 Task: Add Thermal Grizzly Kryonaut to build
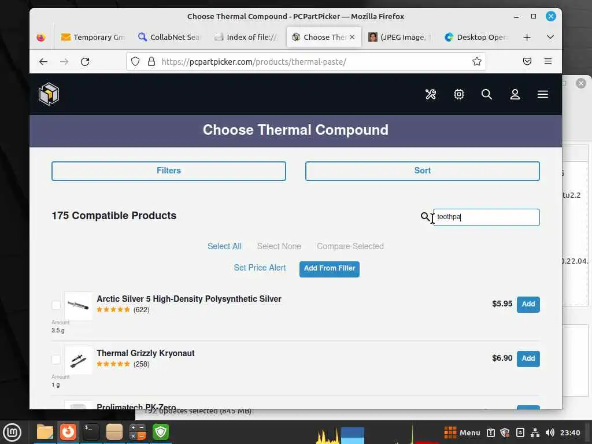click(x=528, y=358)
